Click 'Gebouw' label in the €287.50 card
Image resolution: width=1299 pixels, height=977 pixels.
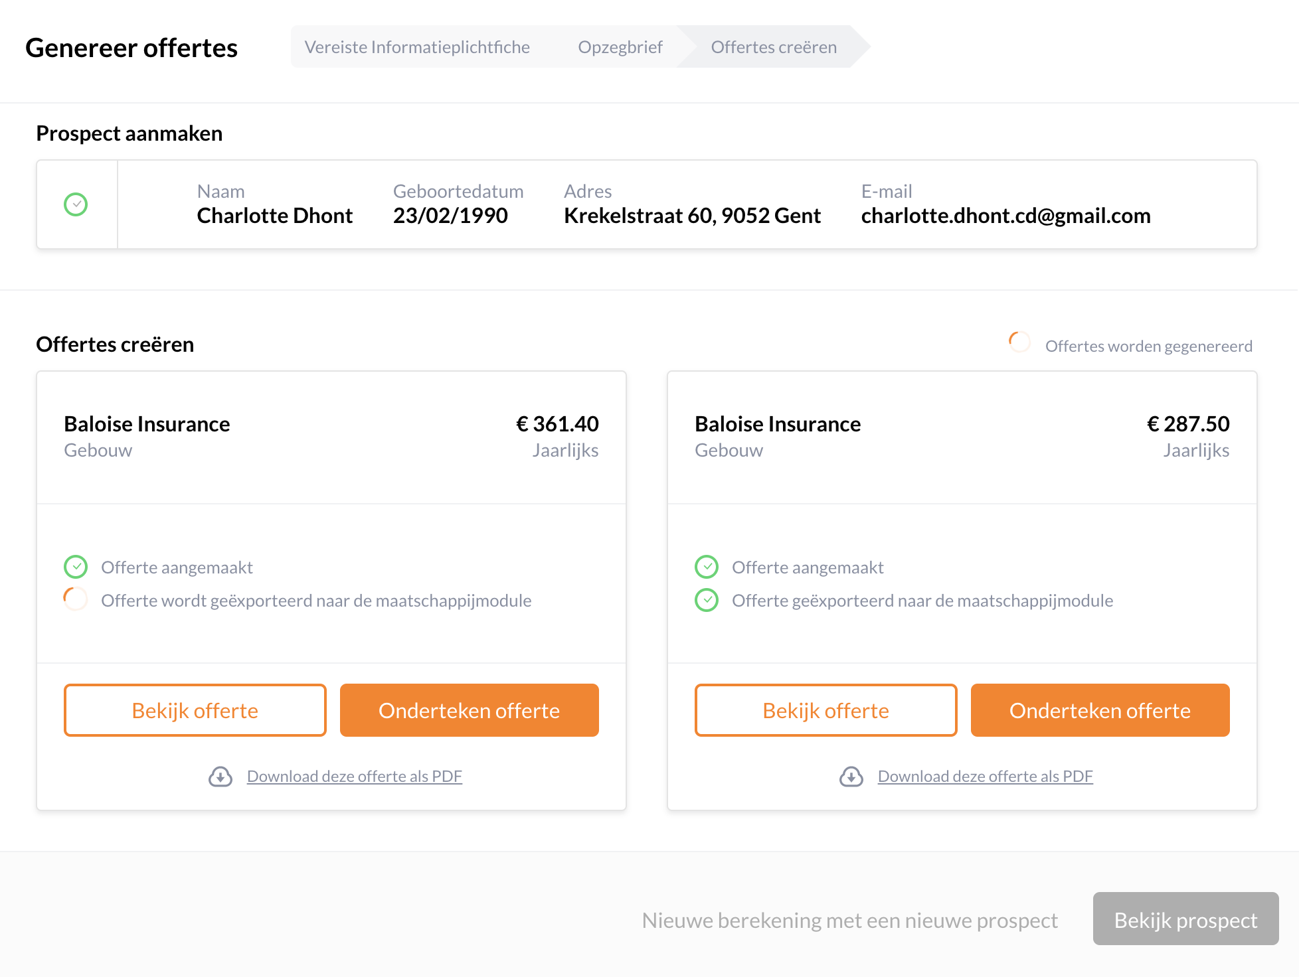click(x=729, y=450)
